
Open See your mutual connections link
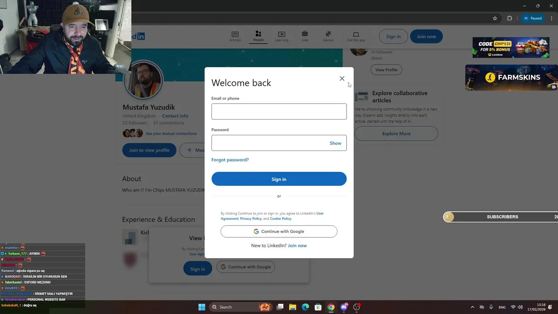point(171,133)
